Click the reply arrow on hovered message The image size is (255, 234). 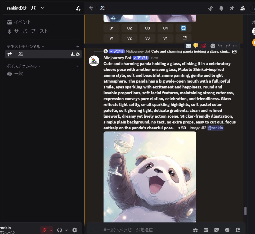tap(220, 46)
